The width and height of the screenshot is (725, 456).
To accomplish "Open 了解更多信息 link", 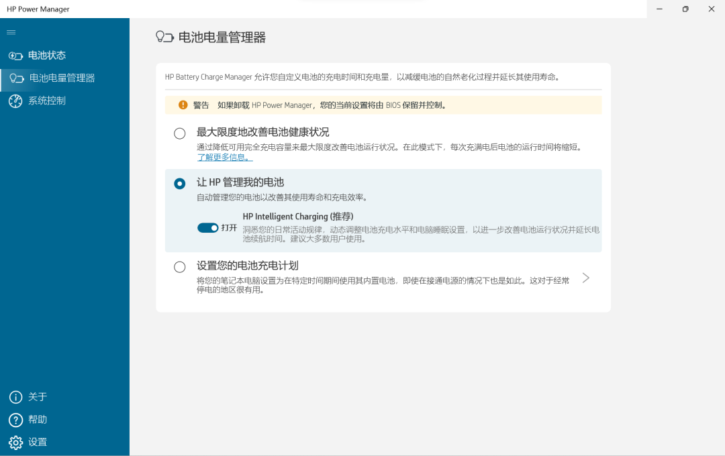I will 225,157.
